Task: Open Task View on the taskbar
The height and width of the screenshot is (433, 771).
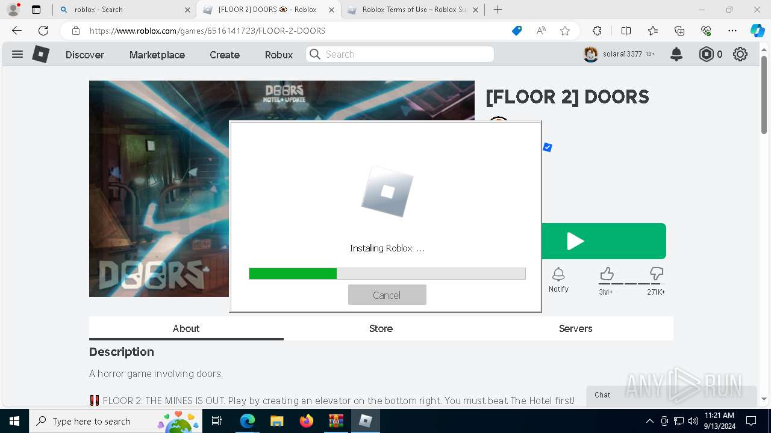Action: coord(217,421)
